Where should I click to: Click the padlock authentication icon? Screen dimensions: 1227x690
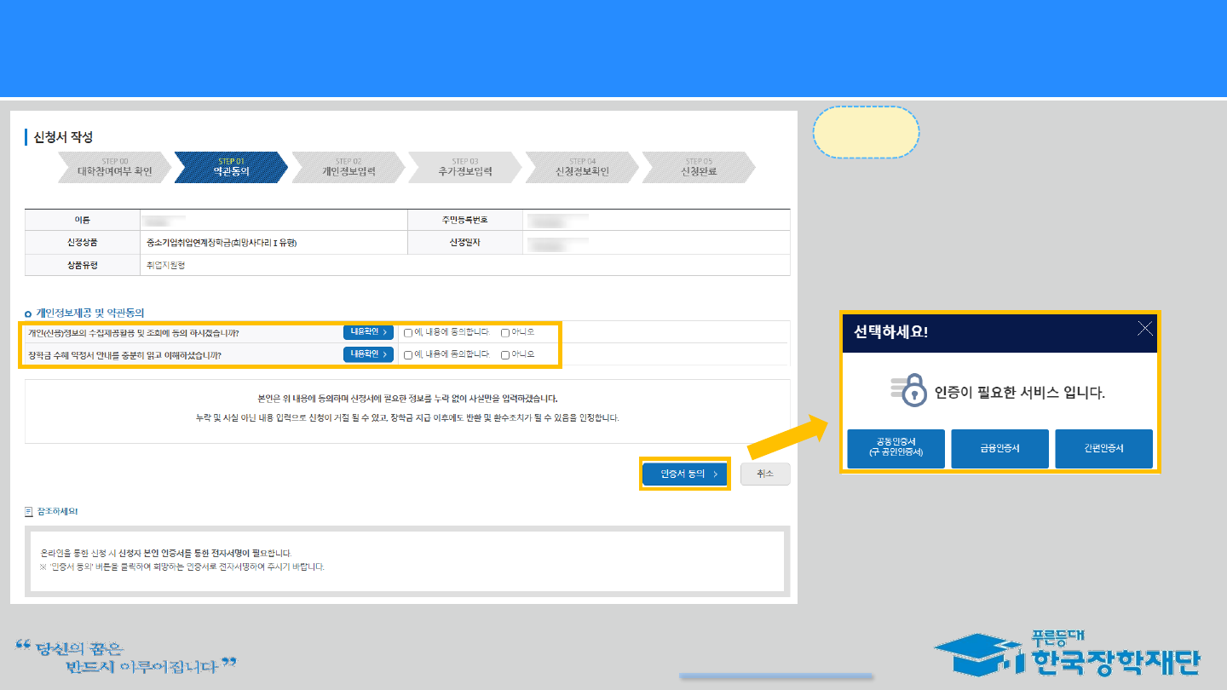click(910, 392)
